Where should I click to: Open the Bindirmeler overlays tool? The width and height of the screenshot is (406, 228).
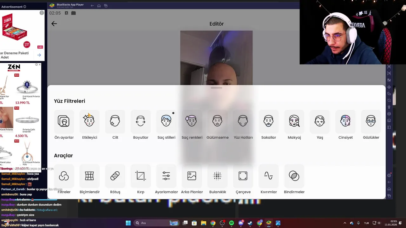(x=294, y=180)
